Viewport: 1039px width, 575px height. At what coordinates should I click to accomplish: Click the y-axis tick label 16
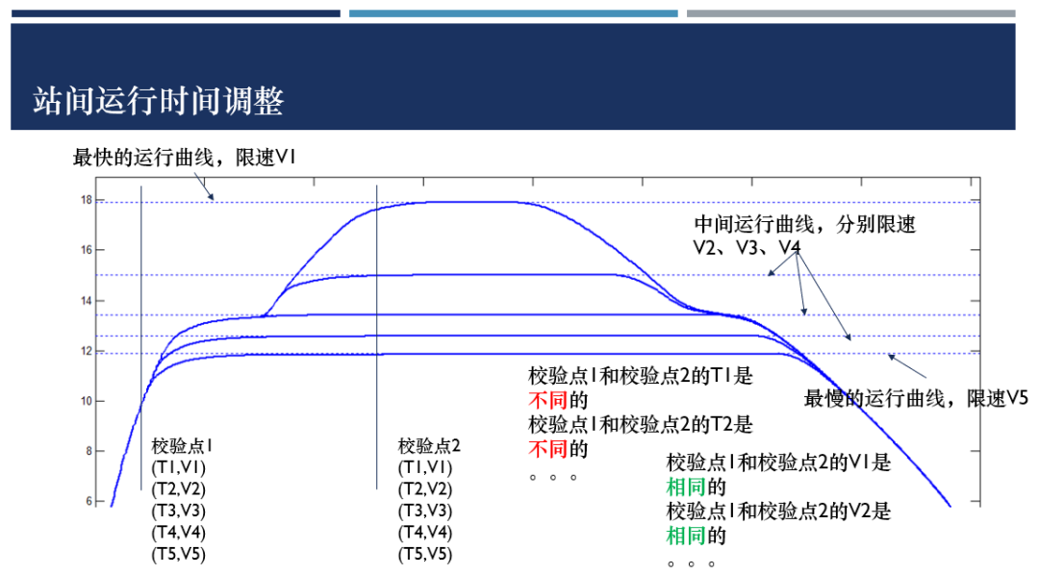[87, 250]
